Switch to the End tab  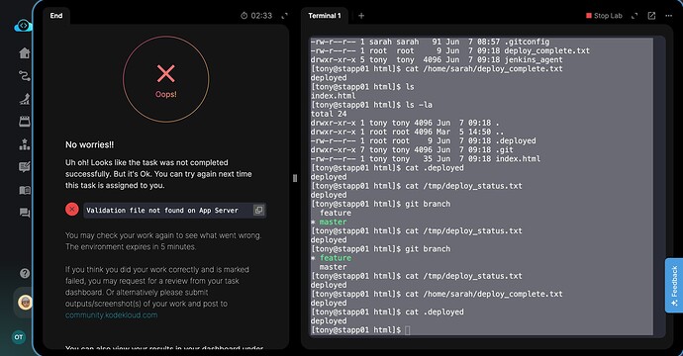click(x=56, y=16)
